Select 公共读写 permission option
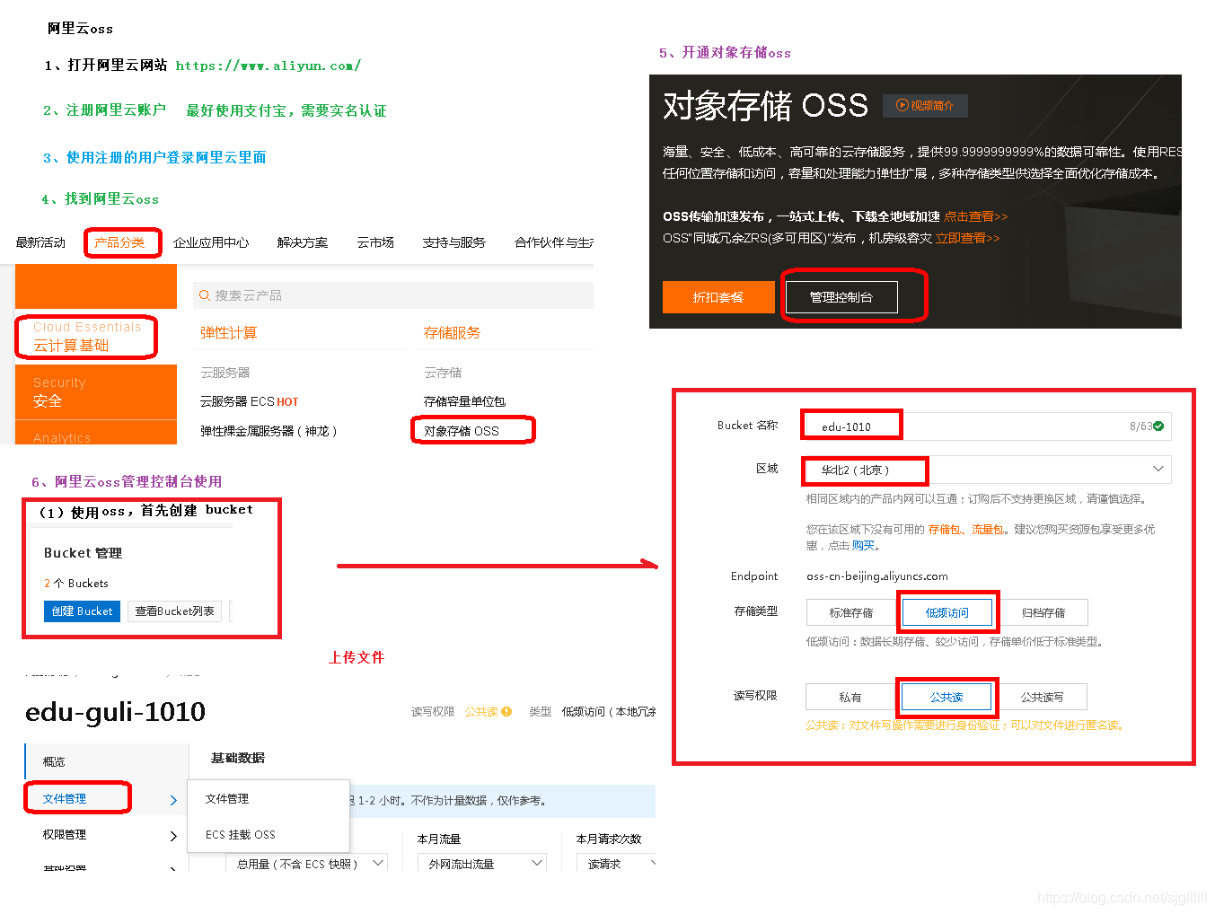The width and height of the screenshot is (1215, 914). (1044, 696)
